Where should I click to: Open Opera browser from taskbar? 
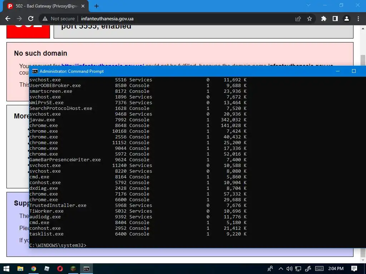60,269
